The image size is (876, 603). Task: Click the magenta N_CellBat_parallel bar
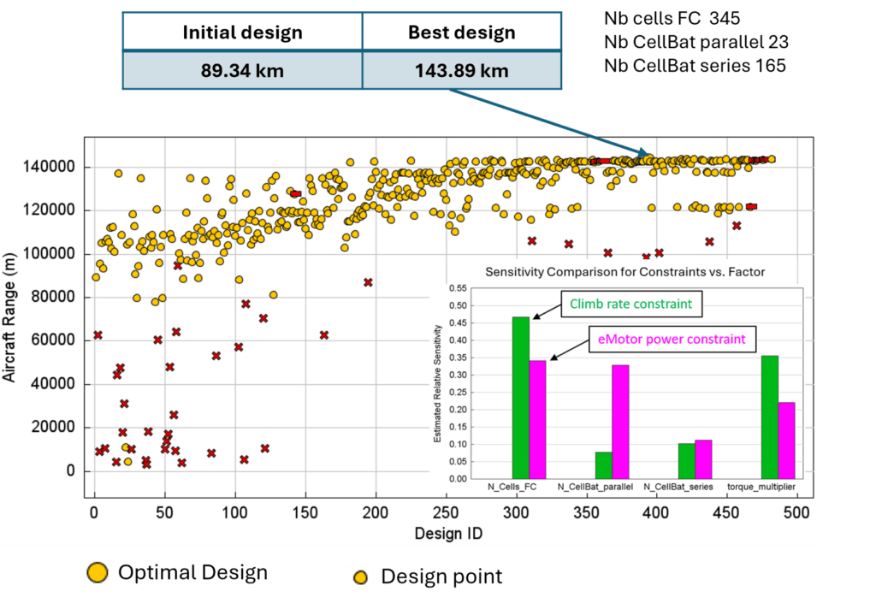621,422
